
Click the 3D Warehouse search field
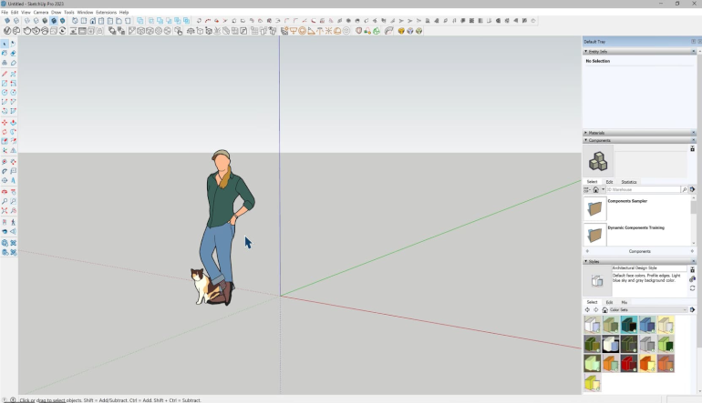coord(643,189)
